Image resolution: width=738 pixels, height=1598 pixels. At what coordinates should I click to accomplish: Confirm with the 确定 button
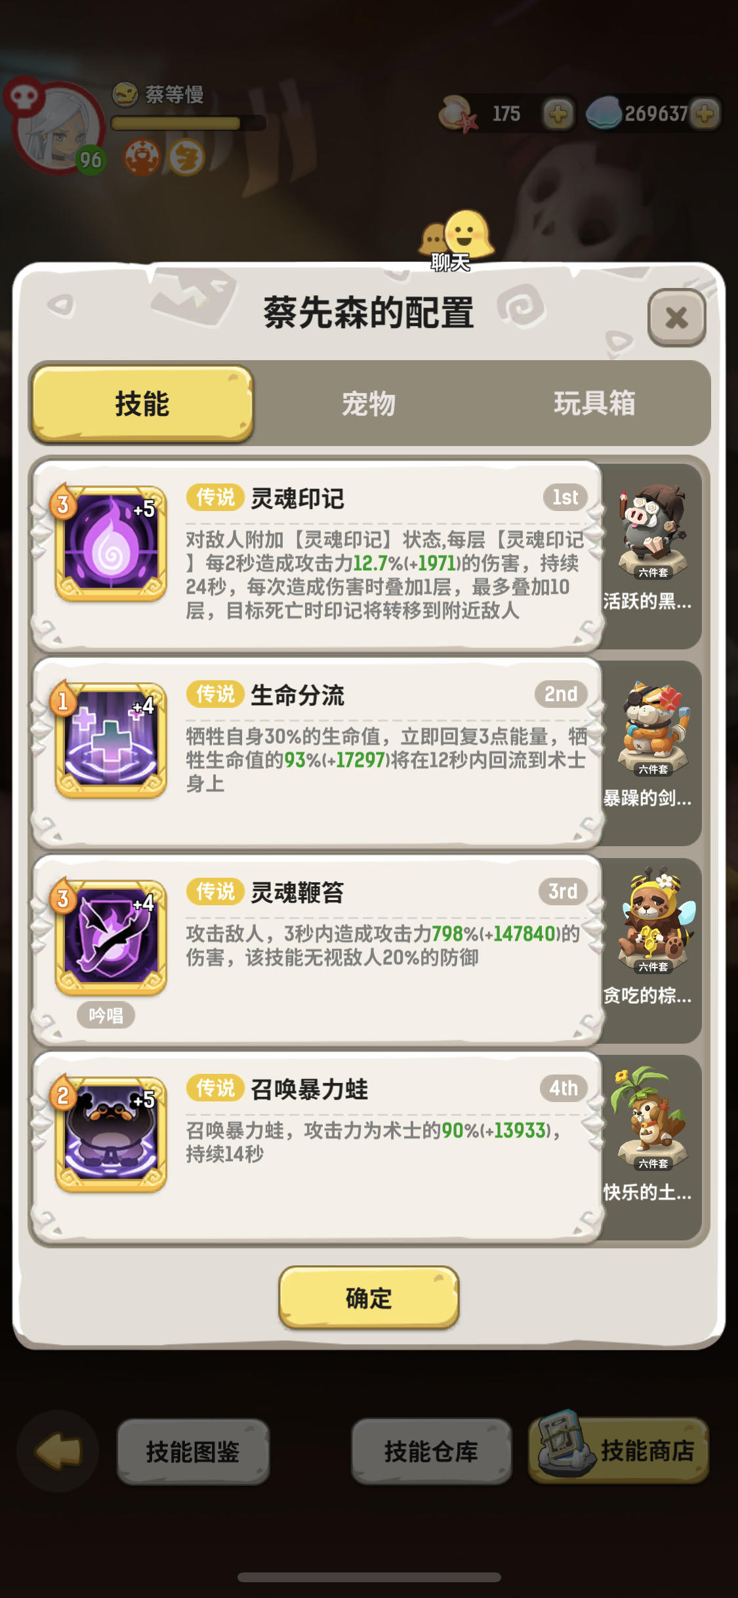coord(369,1298)
